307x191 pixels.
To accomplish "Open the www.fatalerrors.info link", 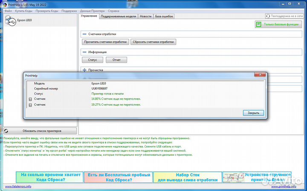I will point(18,186).
